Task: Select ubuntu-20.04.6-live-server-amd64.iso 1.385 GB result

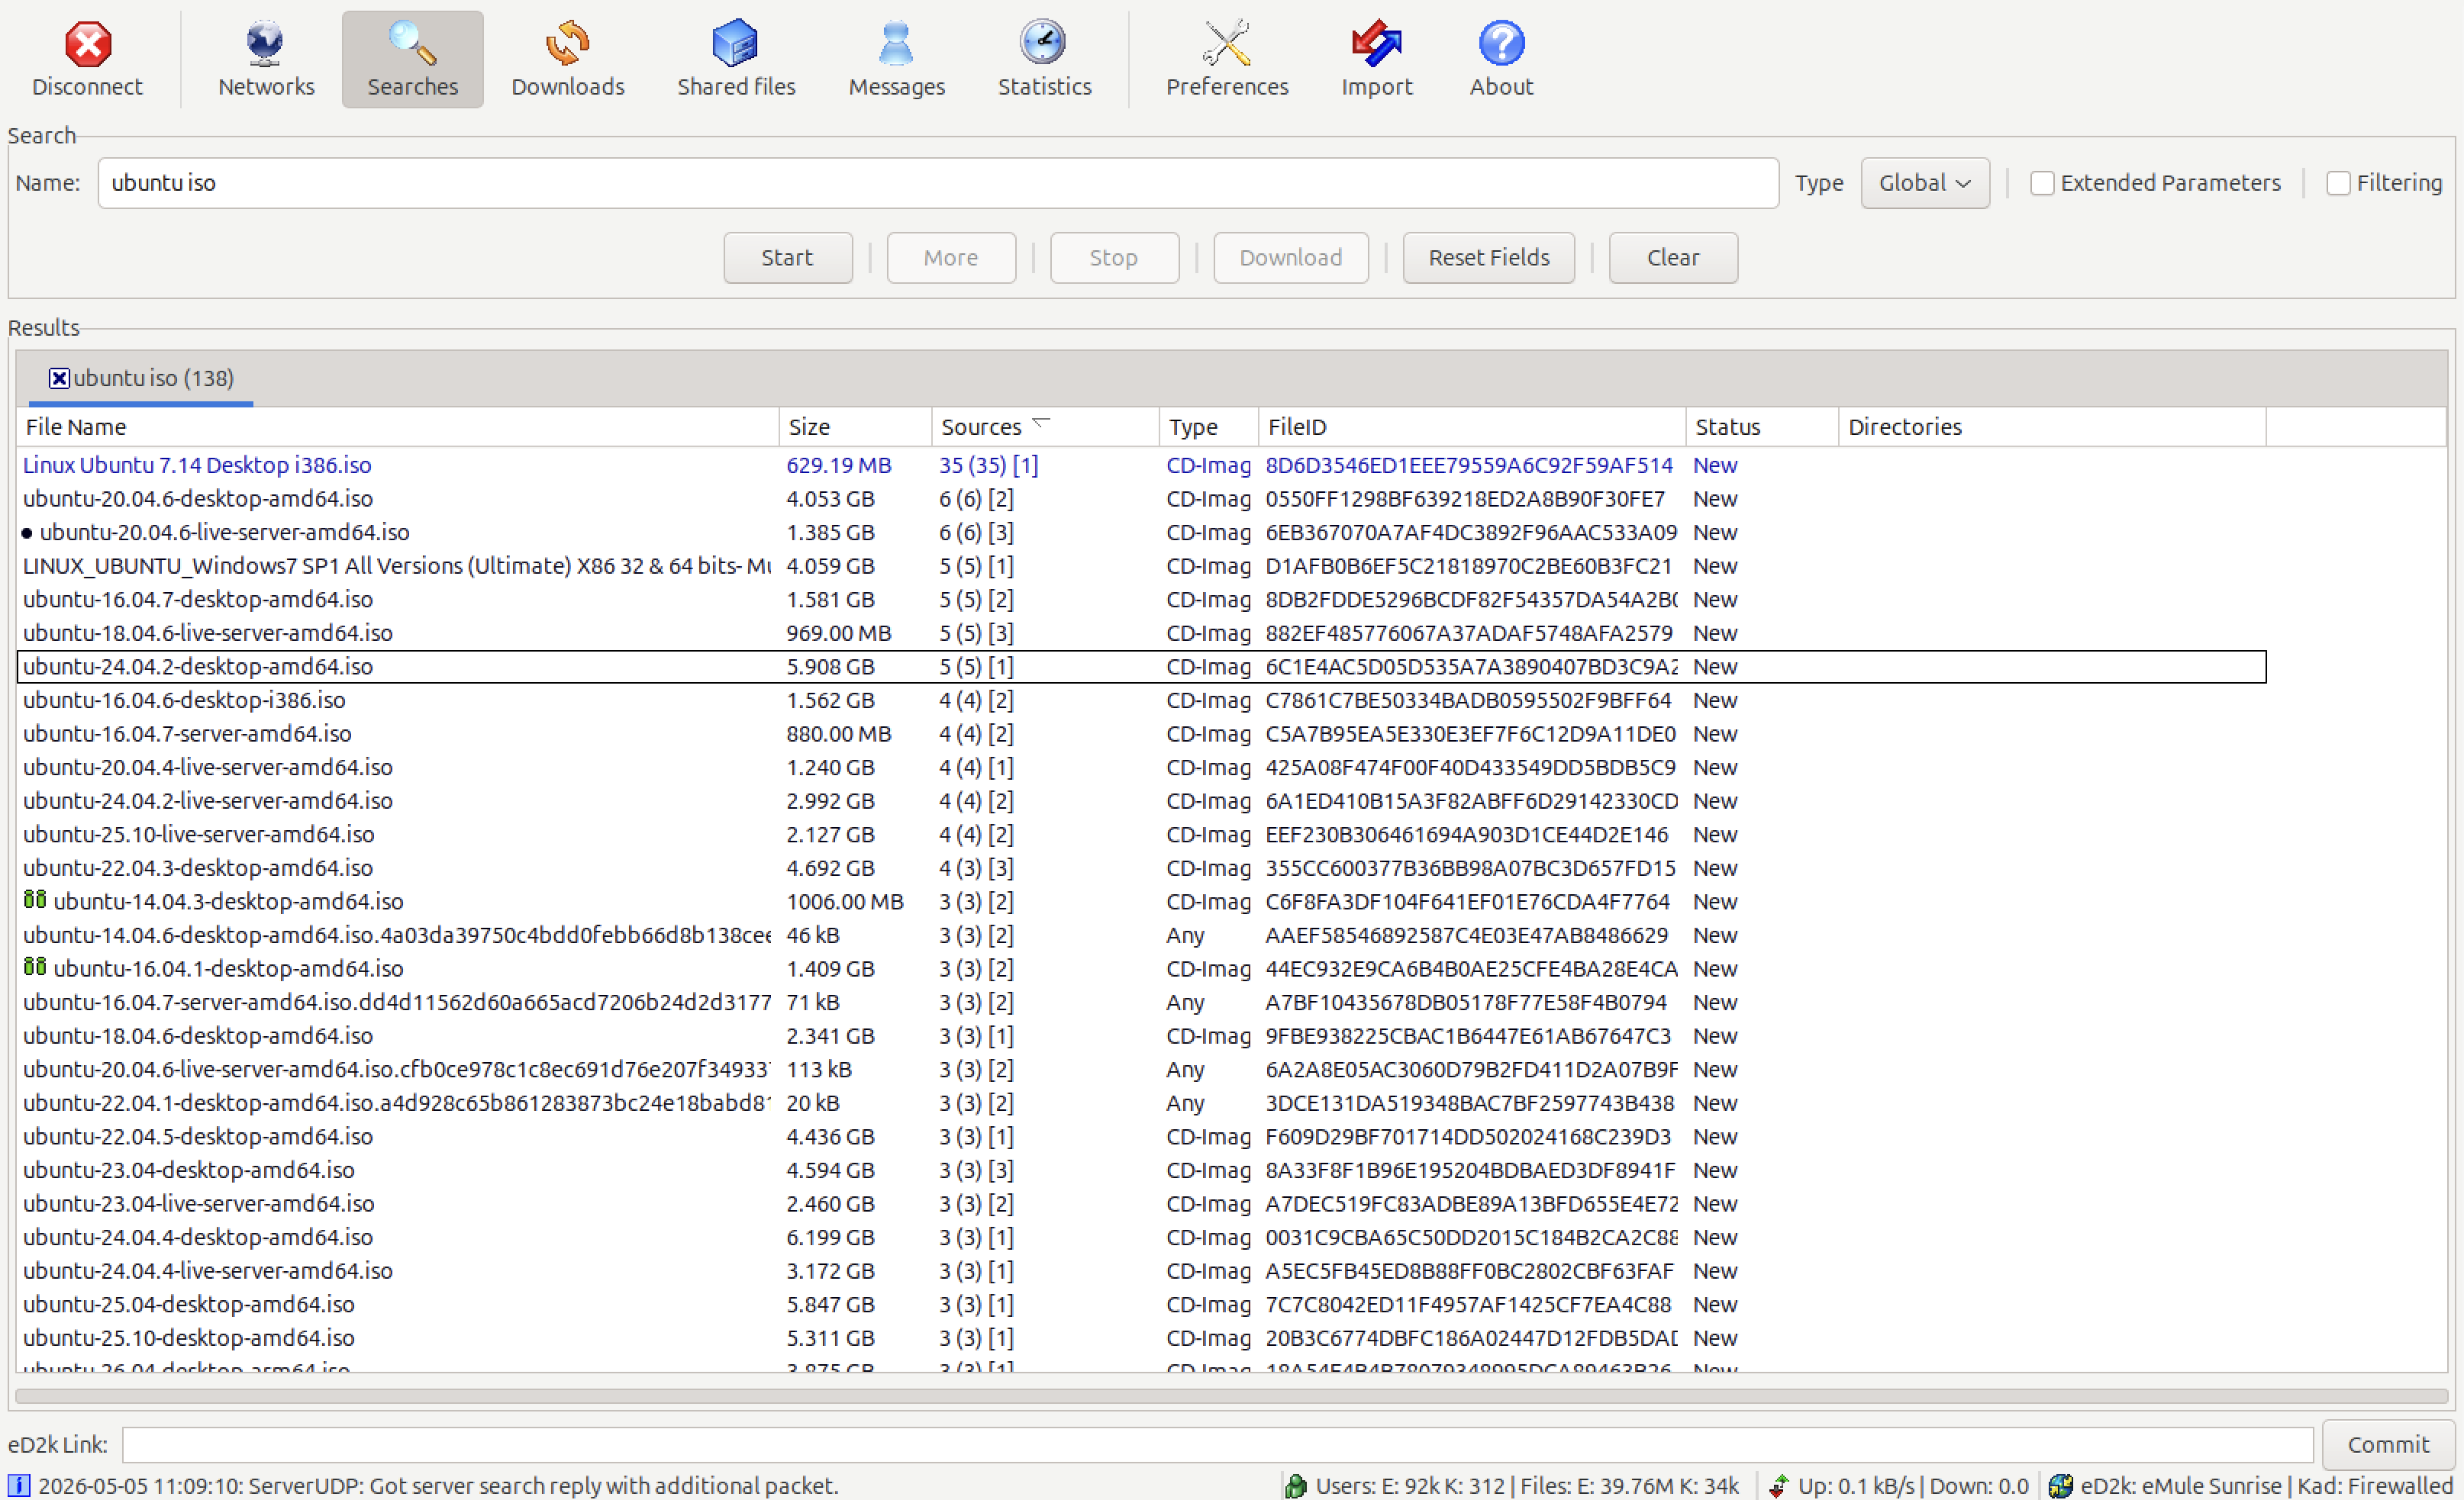Action: coord(1142,533)
